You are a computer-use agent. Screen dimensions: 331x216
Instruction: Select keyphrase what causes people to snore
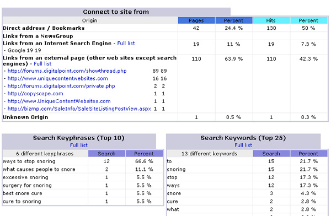(x=39, y=169)
